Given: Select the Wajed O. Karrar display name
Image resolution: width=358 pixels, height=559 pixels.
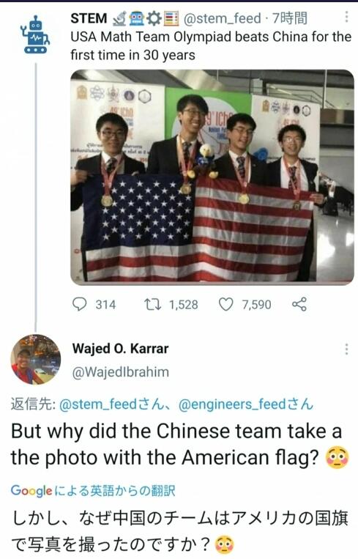Looking at the screenshot, I should (120, 348).
